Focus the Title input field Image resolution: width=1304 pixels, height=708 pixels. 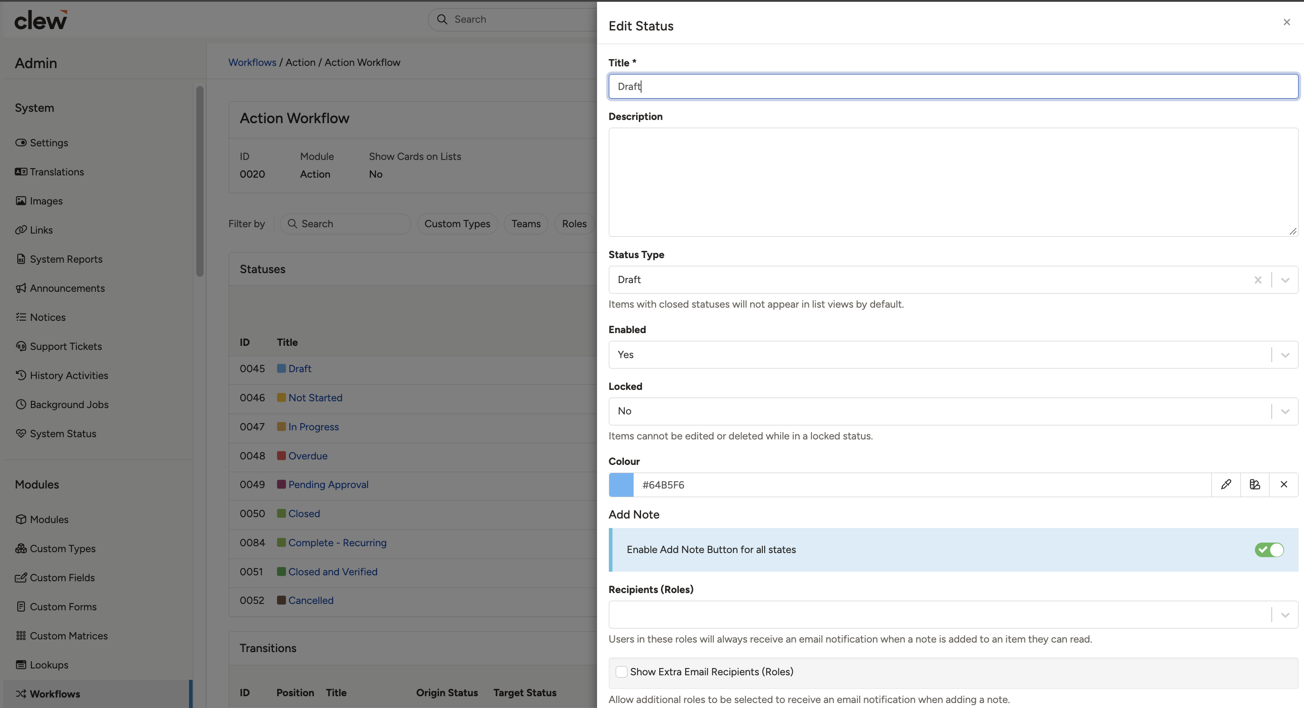953,87
